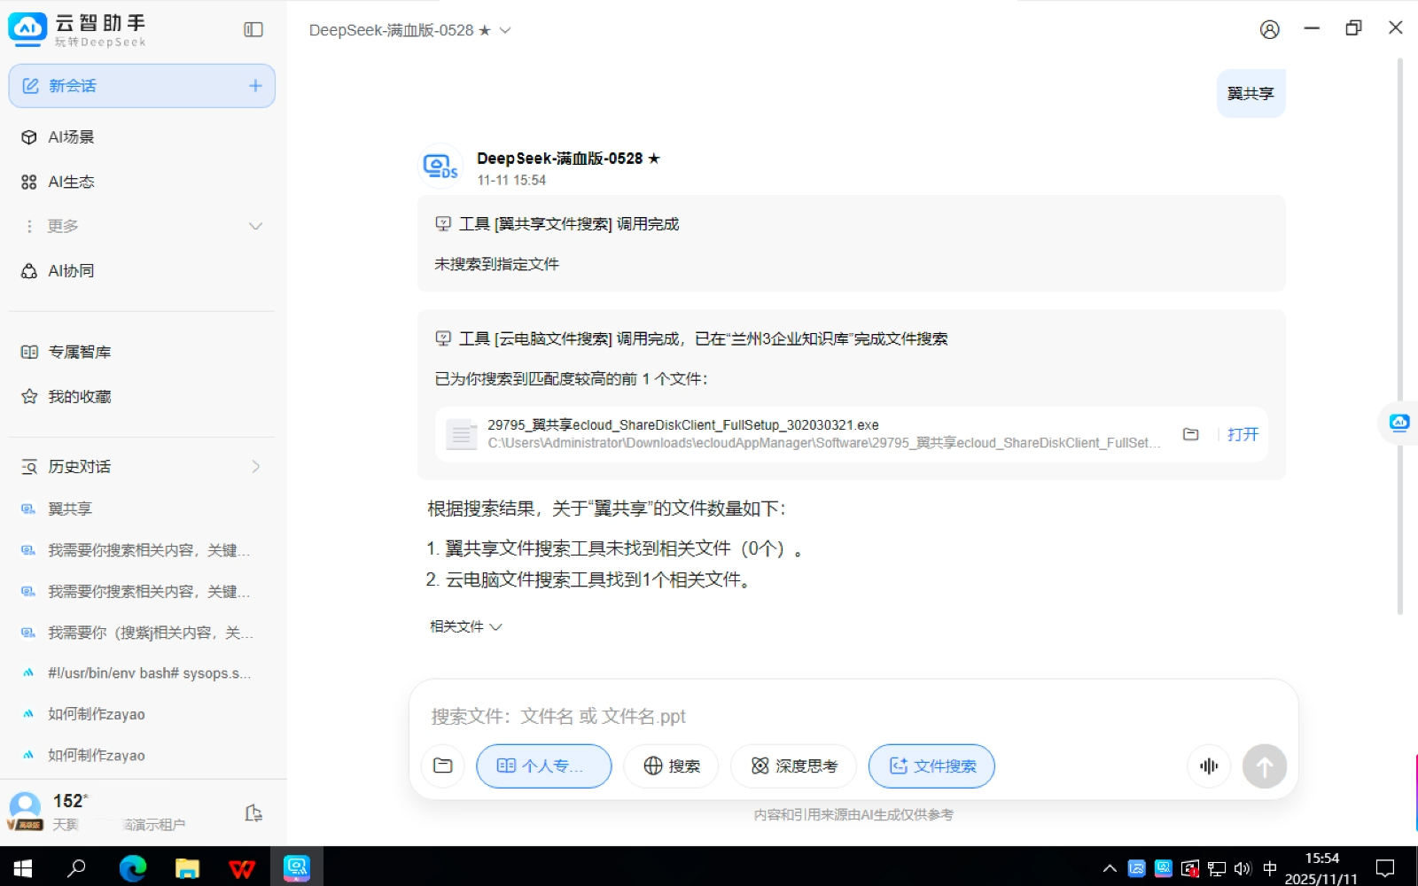Open Windows taskbar search
Image resolution: width=1418 pixels, height=886 pixels.
(x=77, y=867)
